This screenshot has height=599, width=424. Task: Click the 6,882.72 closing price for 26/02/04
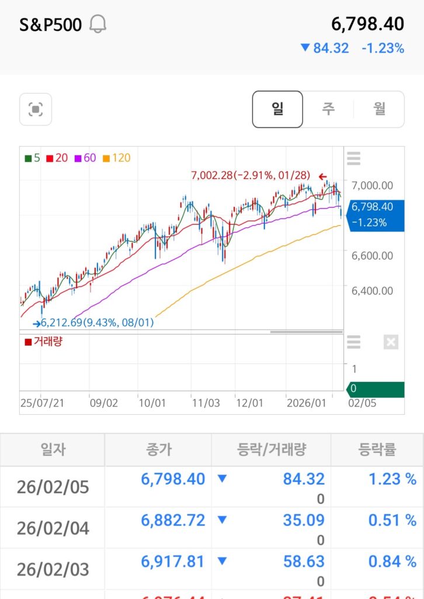[x=173, y=521]
